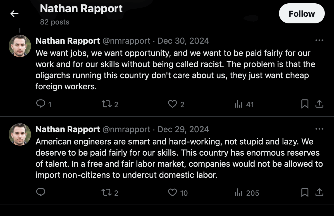Open the Dec 29, 2024 timestamp link
334x216 pixels.
pyautogui.click(x=183, y=129)
